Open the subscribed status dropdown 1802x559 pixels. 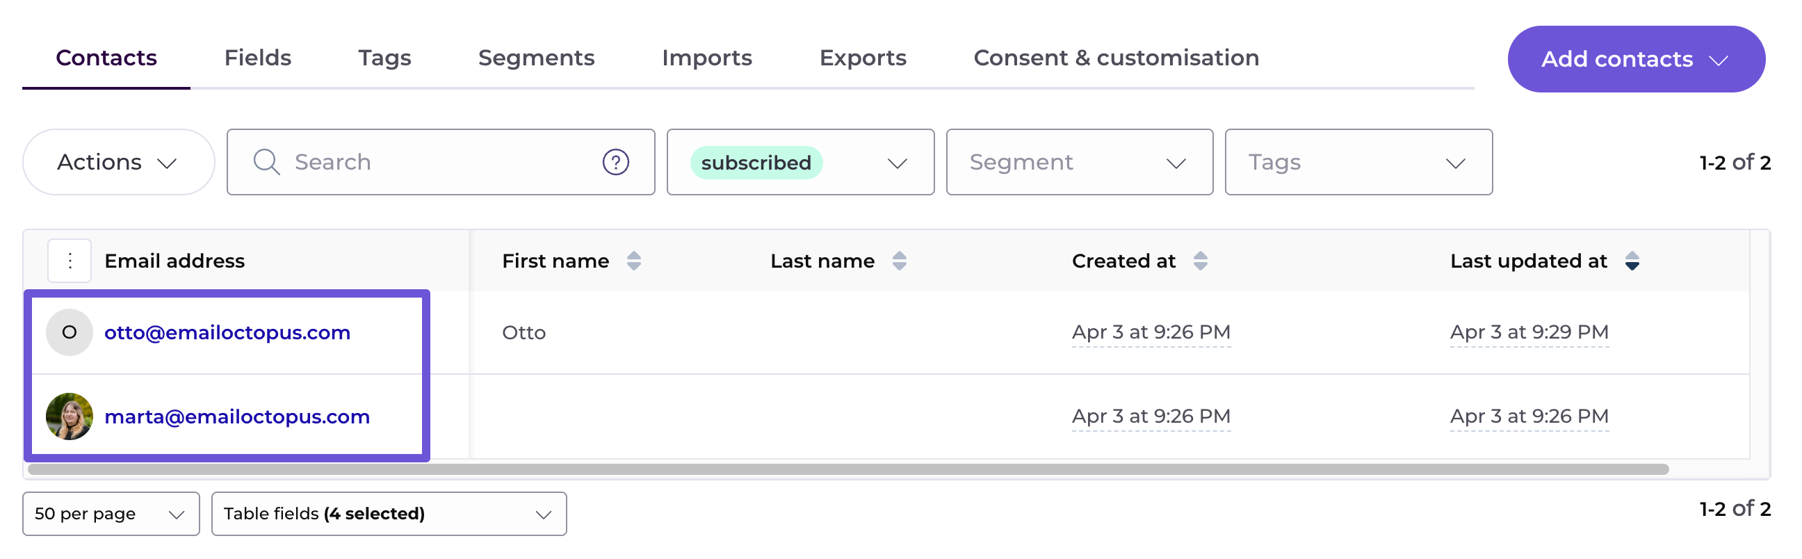(x=800, y=162)
